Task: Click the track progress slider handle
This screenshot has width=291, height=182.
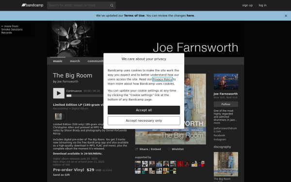Action: pyautogui.click(x=69, y=96)
